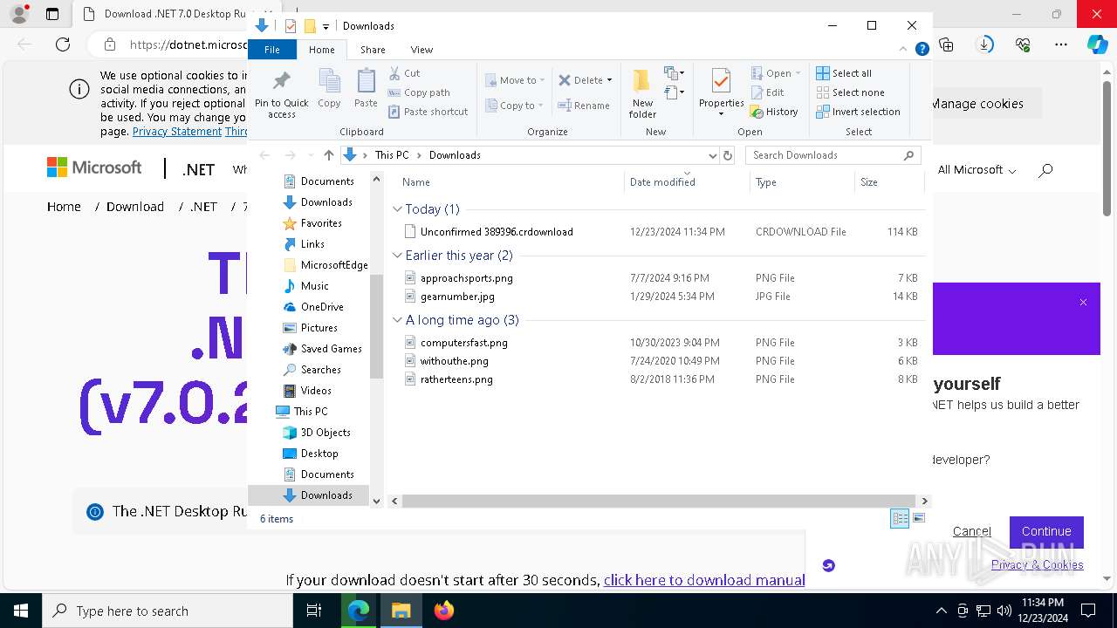Open Quick Access Toolbar customize dropdown
The image size is (1117, 628).
326,26
